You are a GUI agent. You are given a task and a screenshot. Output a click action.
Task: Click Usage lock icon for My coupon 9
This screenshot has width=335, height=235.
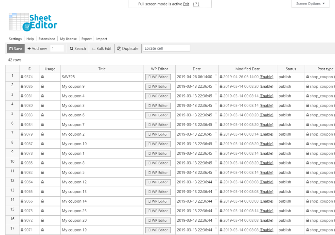point(43,86)
